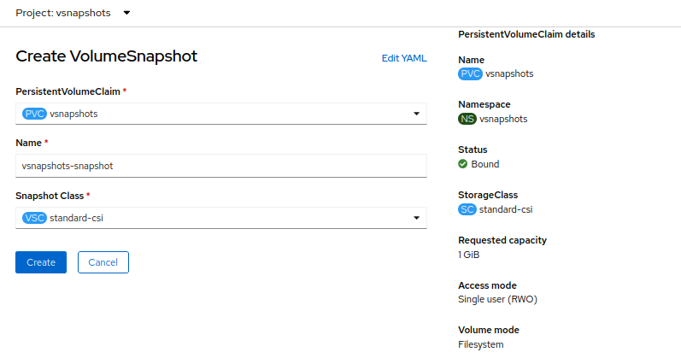Open the Snapshot Class dropdown
The image size is (681, 358).
[x=221, y=218]
